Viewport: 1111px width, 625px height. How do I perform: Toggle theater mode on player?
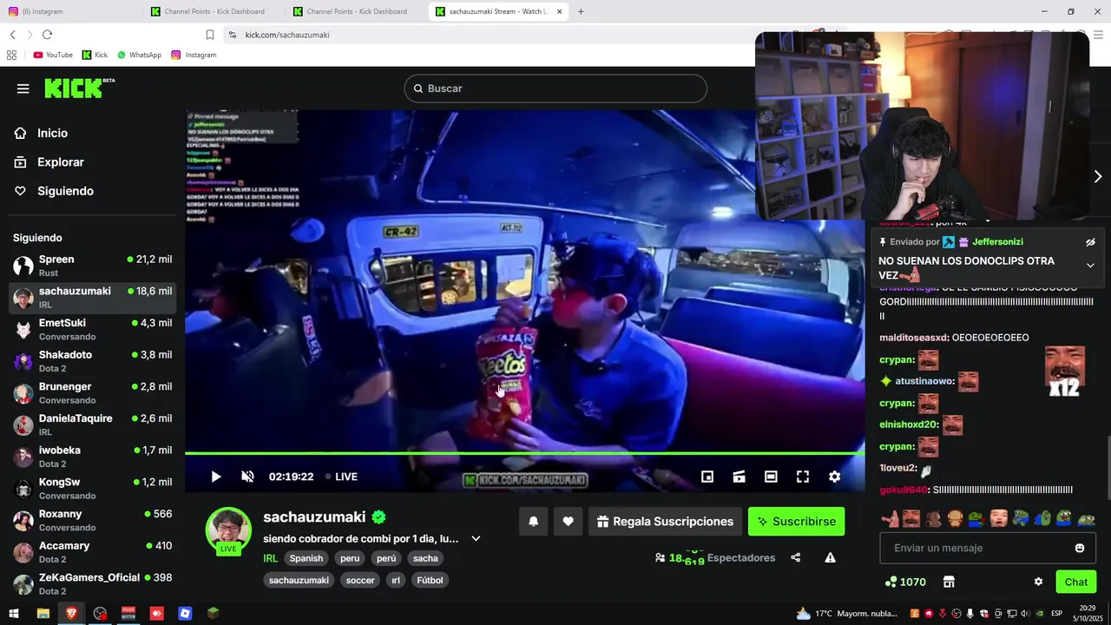[x=771, y=477]
